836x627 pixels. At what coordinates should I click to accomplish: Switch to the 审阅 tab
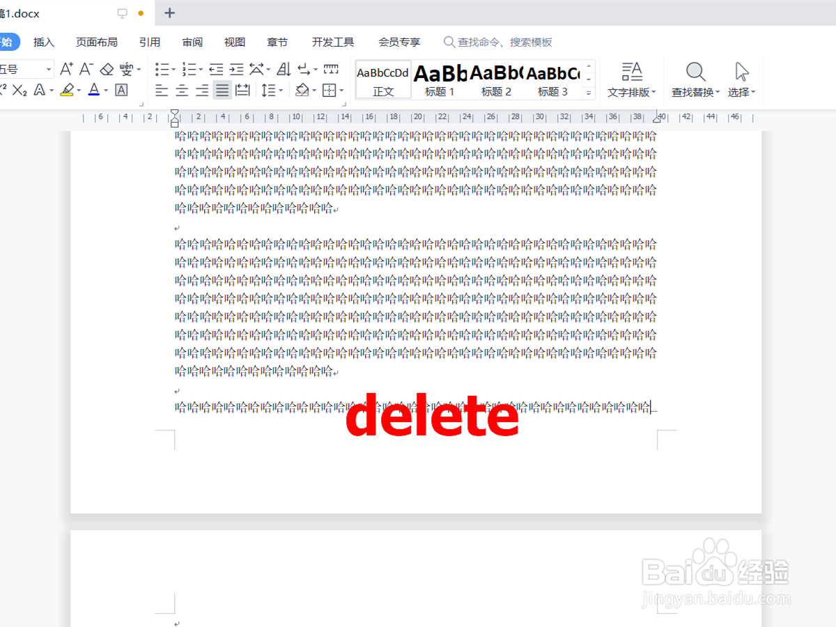(x=192, y=42)
